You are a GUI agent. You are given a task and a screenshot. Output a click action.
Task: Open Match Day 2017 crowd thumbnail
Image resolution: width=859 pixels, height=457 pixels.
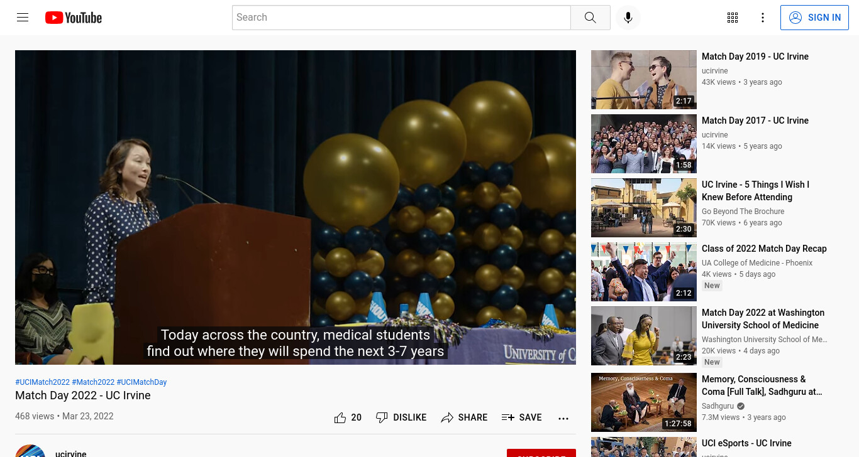point(644,144)
